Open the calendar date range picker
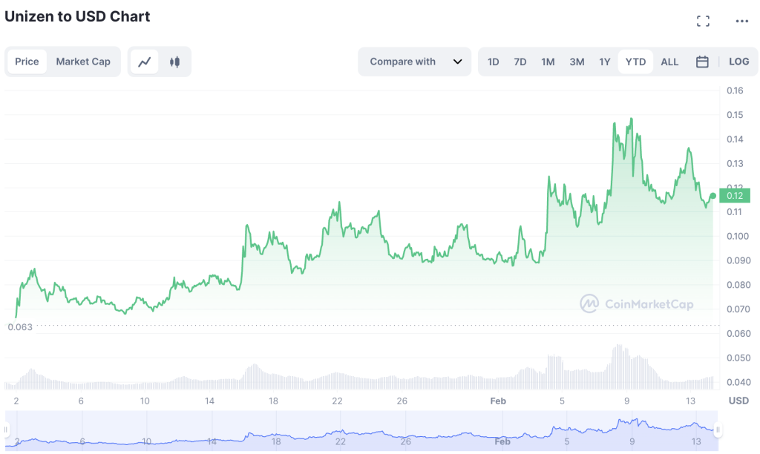Screen dimensions: 760x454 702,62
